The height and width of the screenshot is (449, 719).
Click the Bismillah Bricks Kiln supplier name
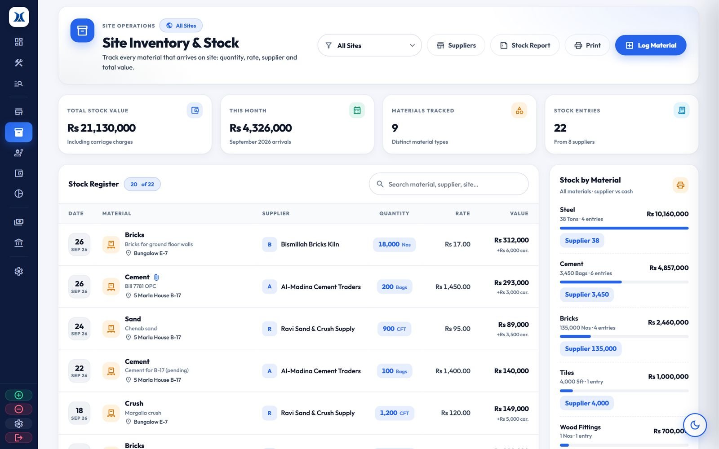[310, 244]
